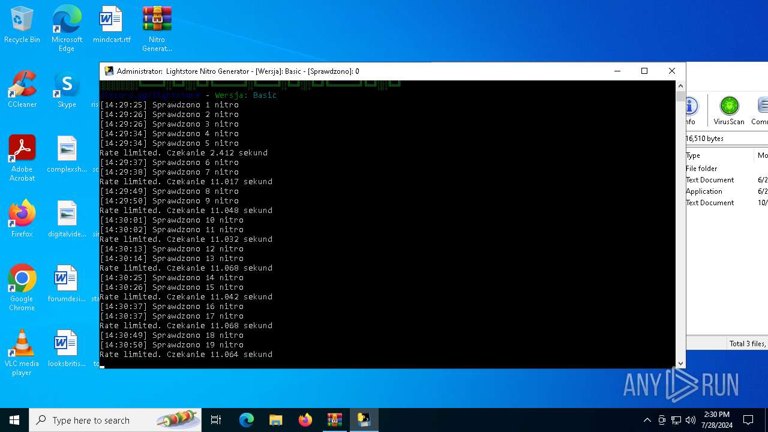Open looksbritis Word document

tap(67, 349)
